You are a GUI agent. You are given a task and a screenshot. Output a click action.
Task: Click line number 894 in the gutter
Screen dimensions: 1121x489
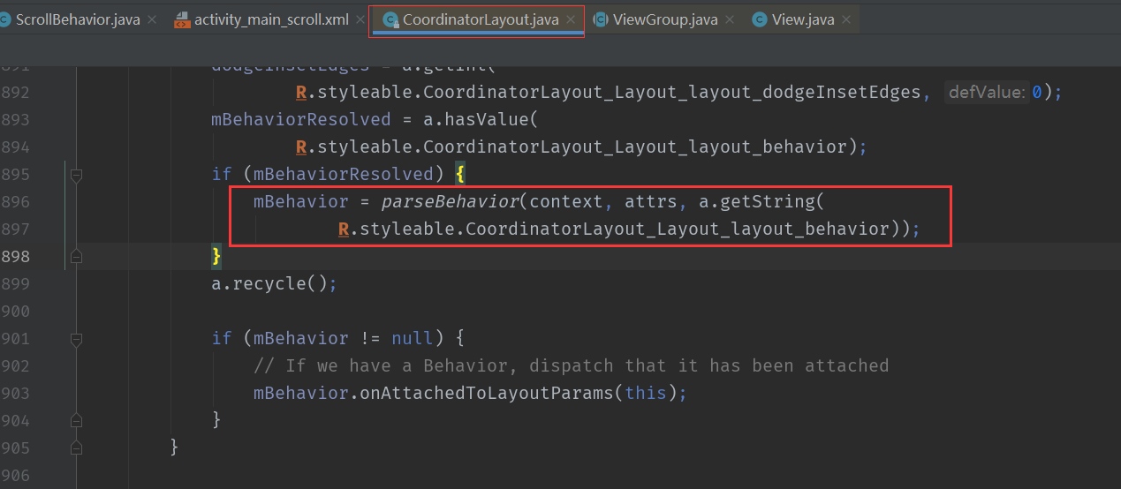point(15,147)
